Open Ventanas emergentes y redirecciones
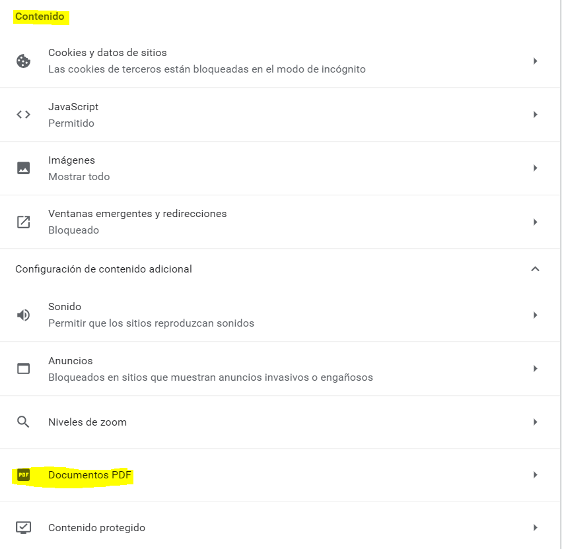The height and width of the screenshot is (549, 562). point(137,222)
